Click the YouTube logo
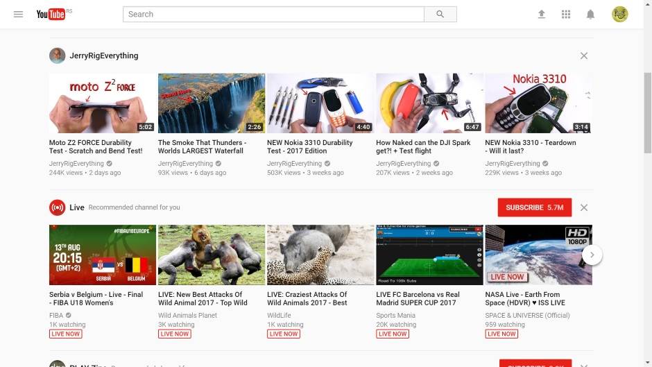Viewport: 652px width, 367px height. (x=51, y=14)
